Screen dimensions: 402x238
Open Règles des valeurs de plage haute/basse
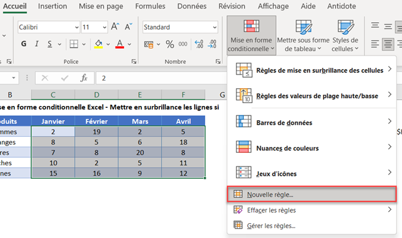(x=312, y=96)
